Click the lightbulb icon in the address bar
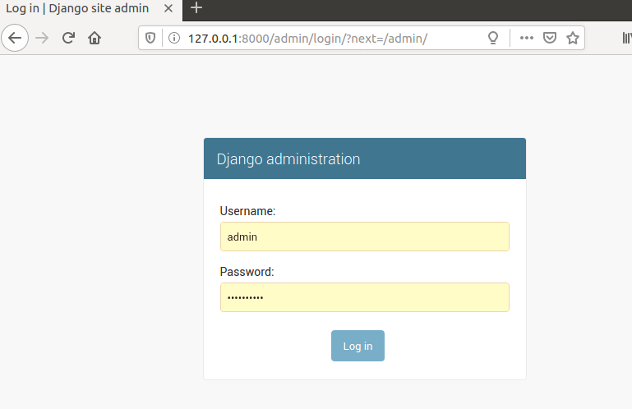 click(493, 38)
